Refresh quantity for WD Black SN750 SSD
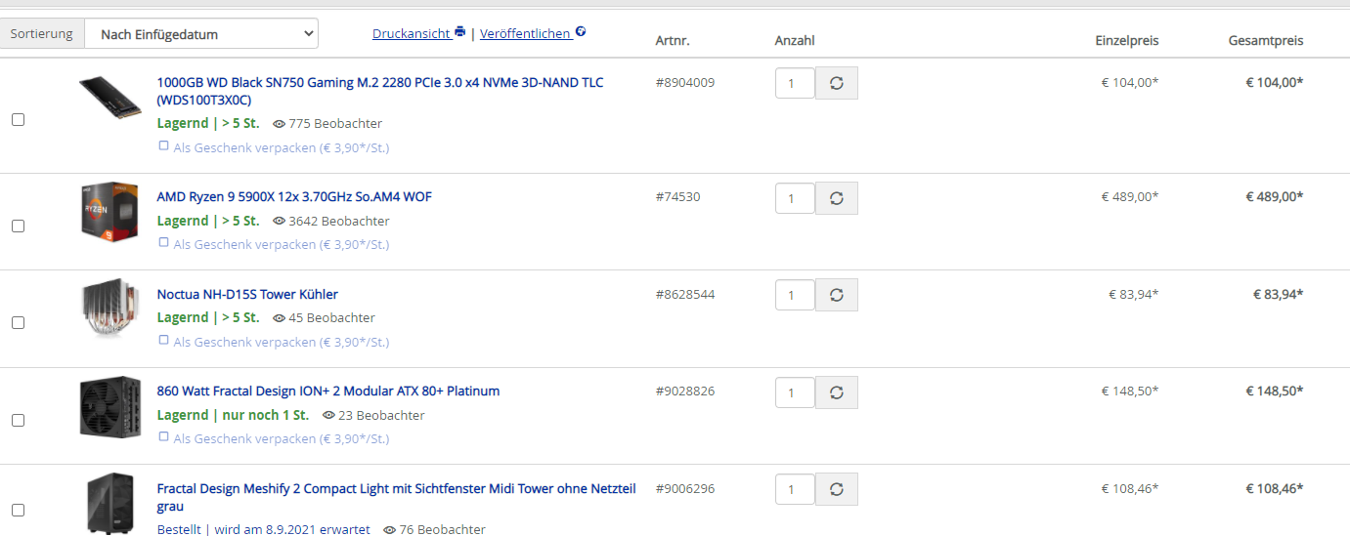This screenshot has height=536, width=1350. (x=836, y=83)
